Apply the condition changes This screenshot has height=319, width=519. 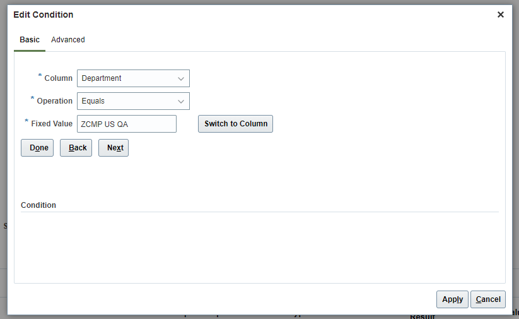(452, 299)
